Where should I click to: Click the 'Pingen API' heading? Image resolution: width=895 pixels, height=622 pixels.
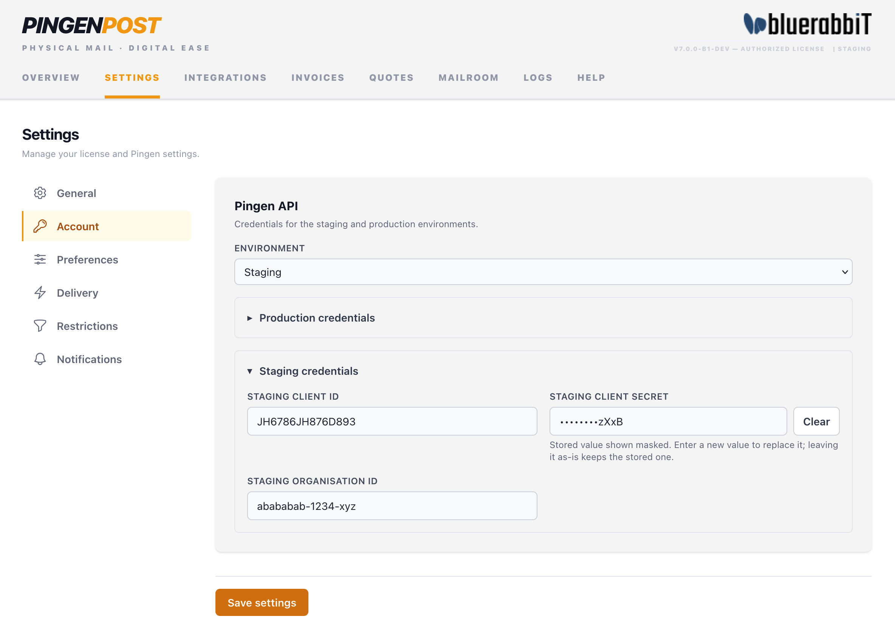(x=266, y=206)
